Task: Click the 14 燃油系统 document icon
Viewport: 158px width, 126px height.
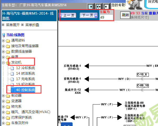Action: click(12, 74)
